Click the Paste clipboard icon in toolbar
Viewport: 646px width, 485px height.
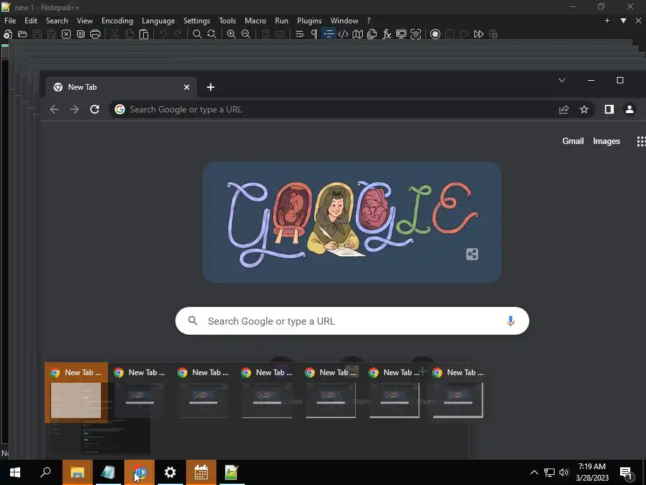pyautogui.click(x=144, y=34)
